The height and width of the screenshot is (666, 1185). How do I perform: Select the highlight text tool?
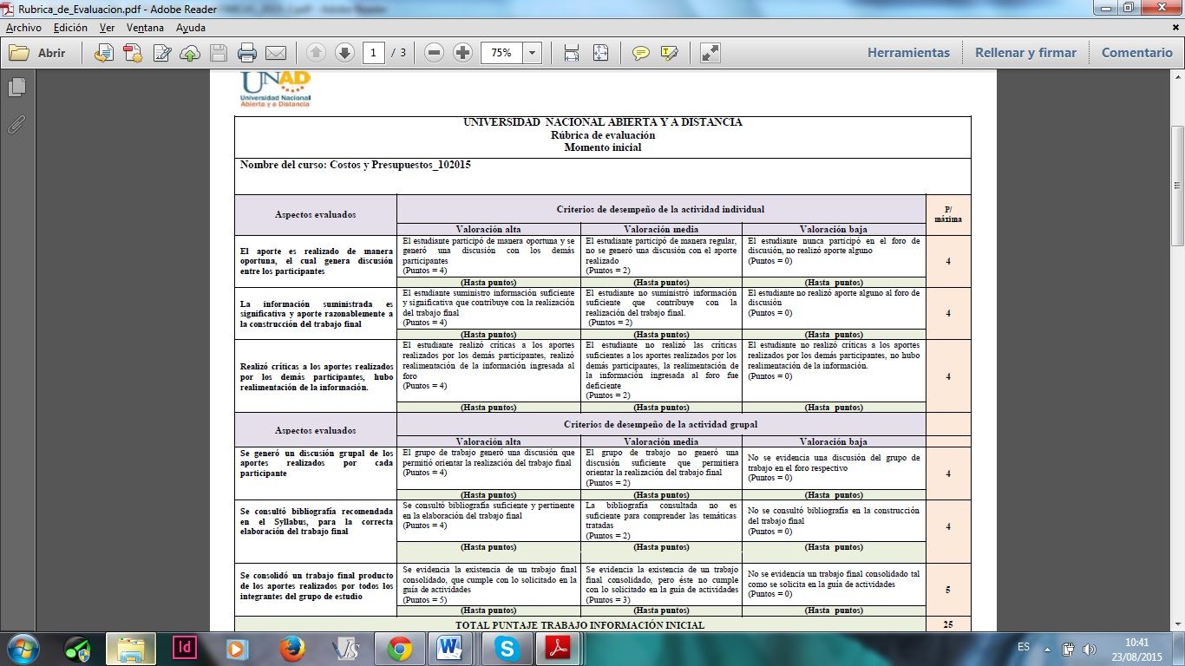[669, 53]
